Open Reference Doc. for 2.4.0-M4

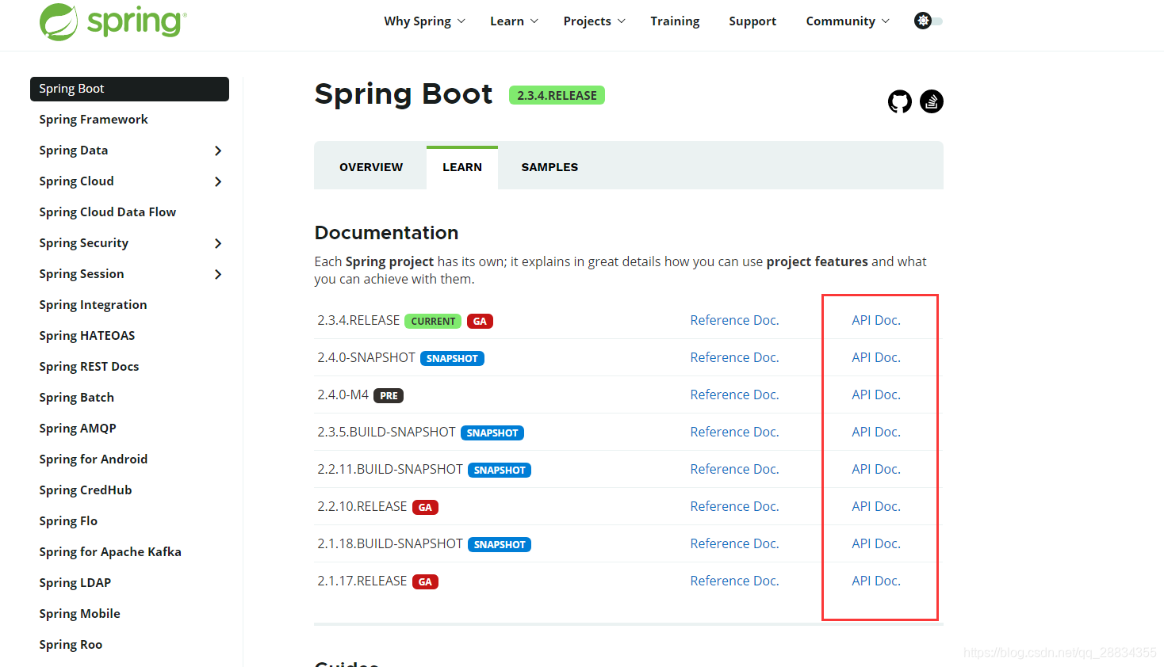click(x=734, y=394)
